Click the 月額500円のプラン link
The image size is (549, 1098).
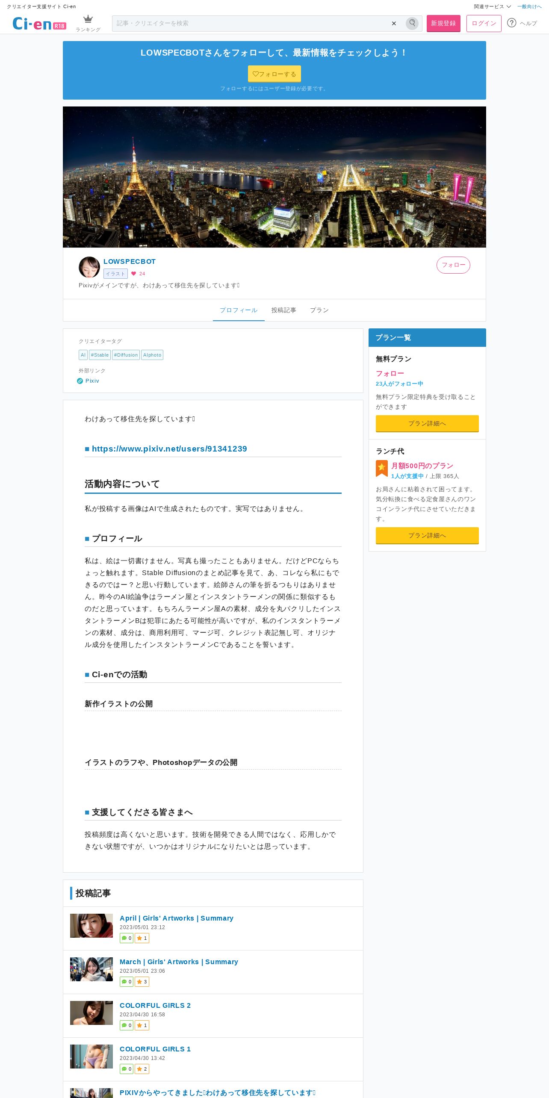[422, 466]
